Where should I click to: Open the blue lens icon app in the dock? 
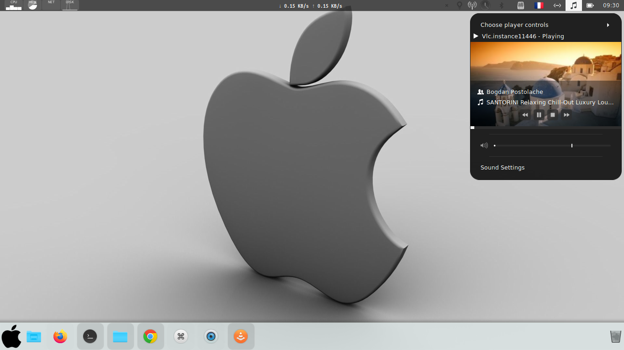(211, 337)
